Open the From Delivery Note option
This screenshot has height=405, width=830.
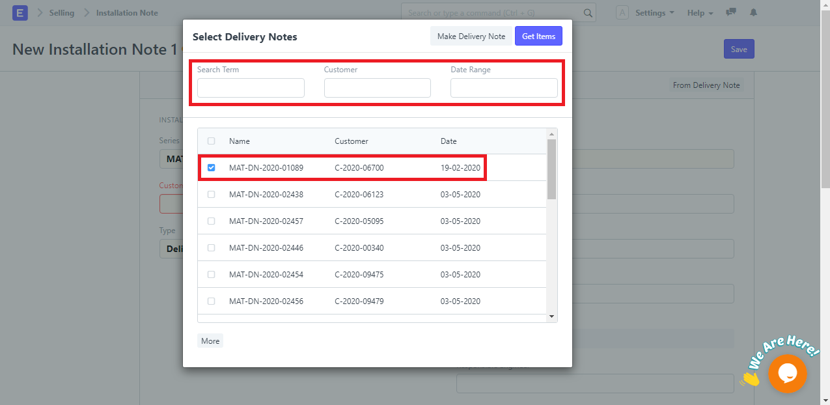click(706, 85)
